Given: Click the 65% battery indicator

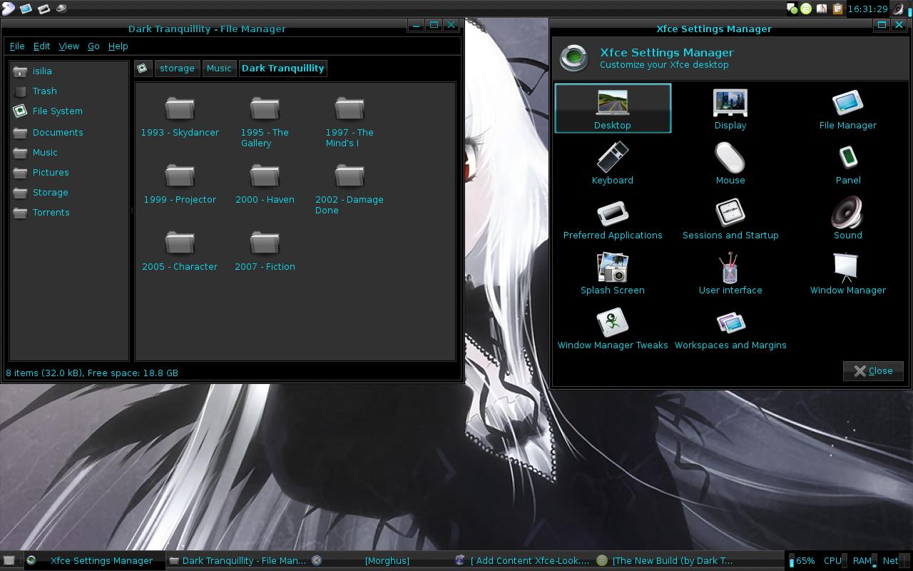Looking at the screenshot, I should (802, 560).
